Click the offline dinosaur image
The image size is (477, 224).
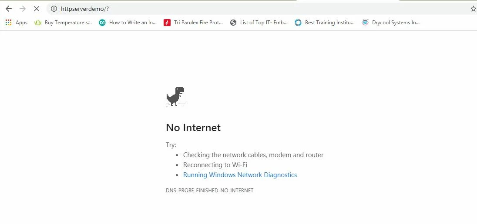(175, 96)
